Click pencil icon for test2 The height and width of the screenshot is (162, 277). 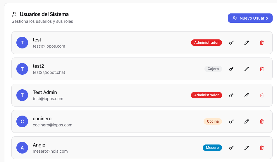click(x=247, y=69)
